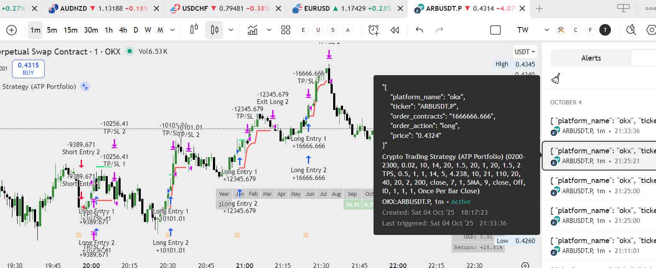Open chart time axis settings gear
Image resolution: width=656 pixels, height=268 pixels.
(525, 265)
